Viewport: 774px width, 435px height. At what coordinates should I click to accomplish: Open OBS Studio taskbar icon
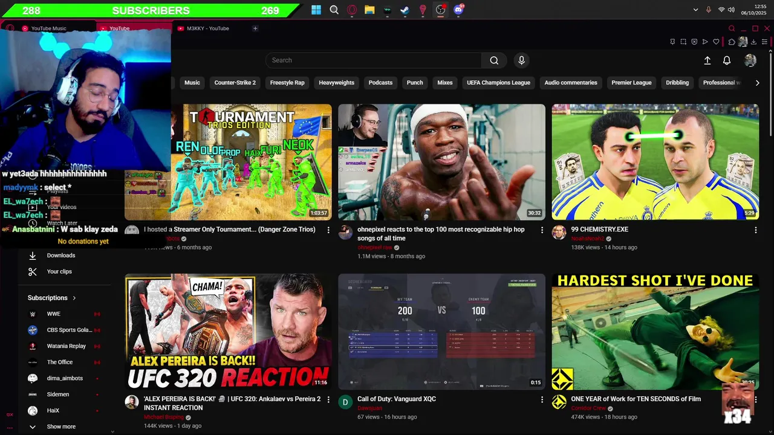tap(441, 10)
